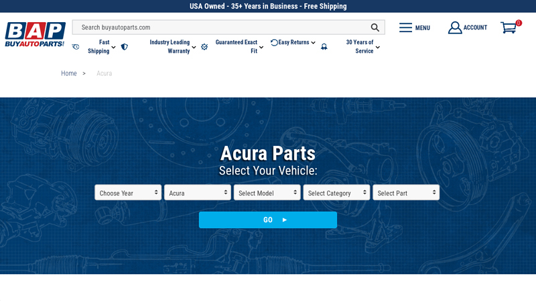This screenshot has height=301, width=536.
Task: Click the fast shipping clock icon
Action: 76,47
